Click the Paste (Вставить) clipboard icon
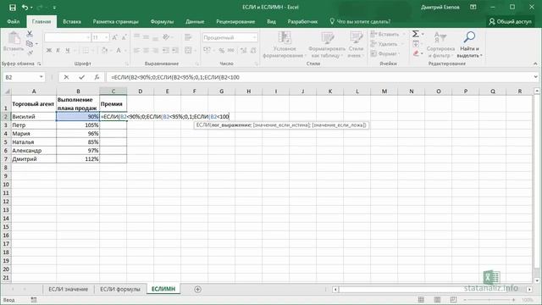This screenshot has width=542, height=305. [14, 37]
